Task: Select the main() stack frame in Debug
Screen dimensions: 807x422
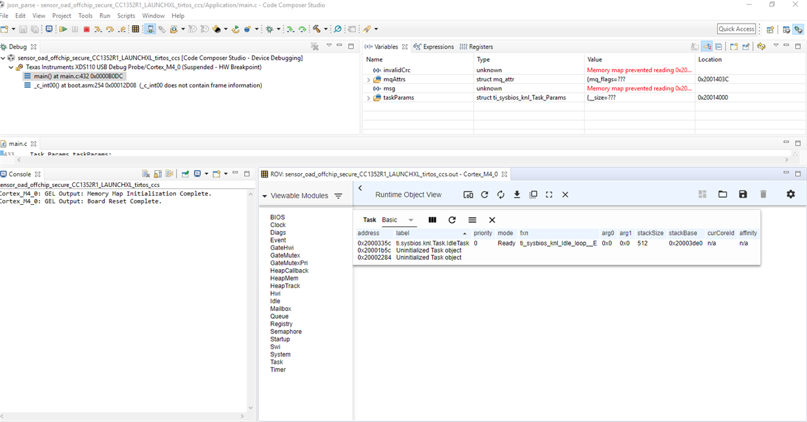Action: (73, 76)
